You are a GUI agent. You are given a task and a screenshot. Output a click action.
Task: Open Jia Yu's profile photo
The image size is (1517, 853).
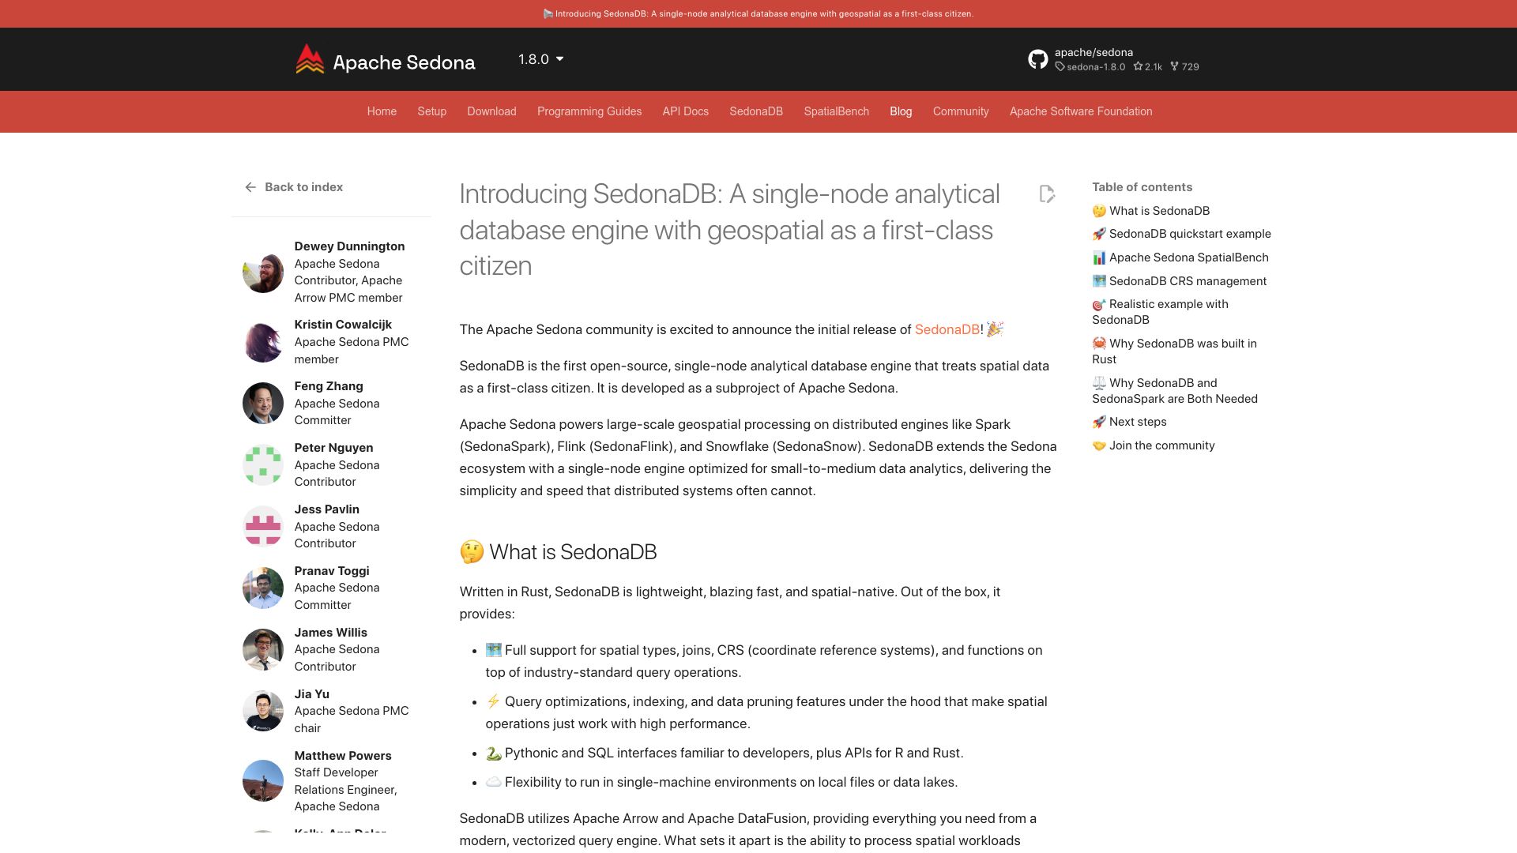coord(263,712)
